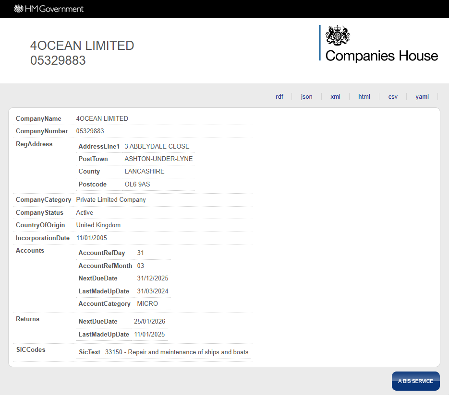Click the post town ASHTON-UNDER-LYNE

pyautogui.click(x=158, y=159)
